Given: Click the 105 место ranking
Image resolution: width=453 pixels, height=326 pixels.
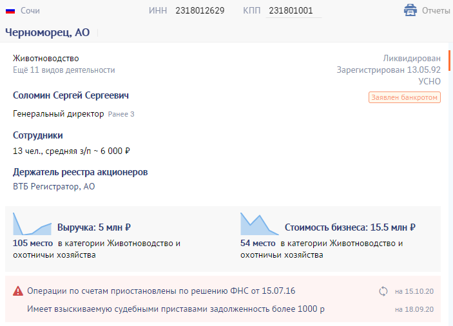Looking at the screenshot, I should 33,243.
